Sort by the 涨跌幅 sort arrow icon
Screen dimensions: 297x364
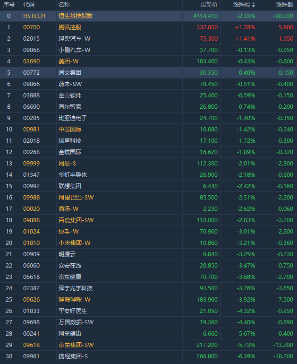tap(254, 5)
